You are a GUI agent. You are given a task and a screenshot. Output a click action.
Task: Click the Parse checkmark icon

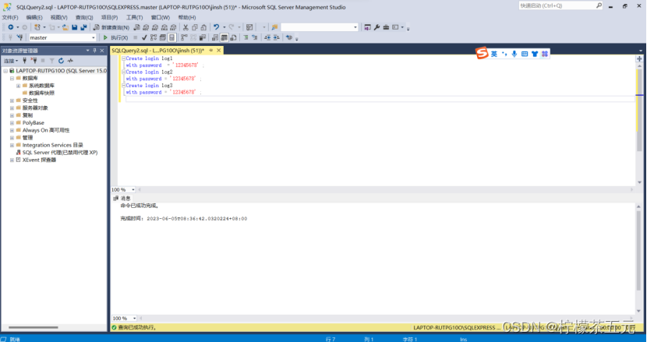pos(144,37)
